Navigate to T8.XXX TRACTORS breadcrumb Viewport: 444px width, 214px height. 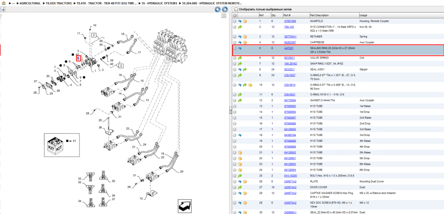click(59, 4)
